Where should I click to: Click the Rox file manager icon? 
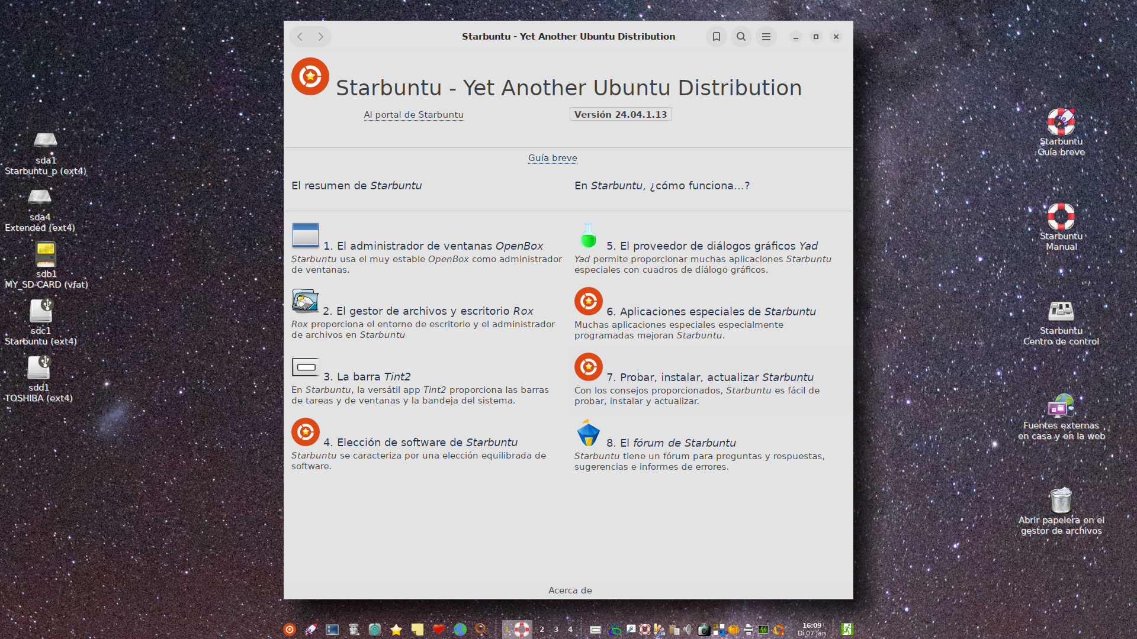click(x=306, y=301)
